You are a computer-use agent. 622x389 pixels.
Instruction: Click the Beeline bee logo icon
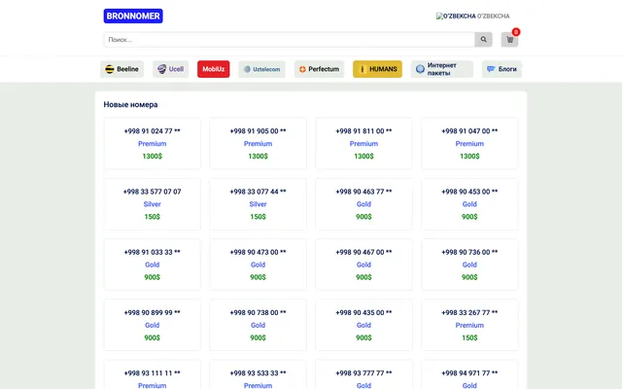pyautogui.click(x=110, y=69)
